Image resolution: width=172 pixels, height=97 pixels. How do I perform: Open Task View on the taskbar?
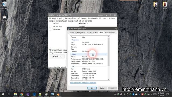click(x=9, y=94)
